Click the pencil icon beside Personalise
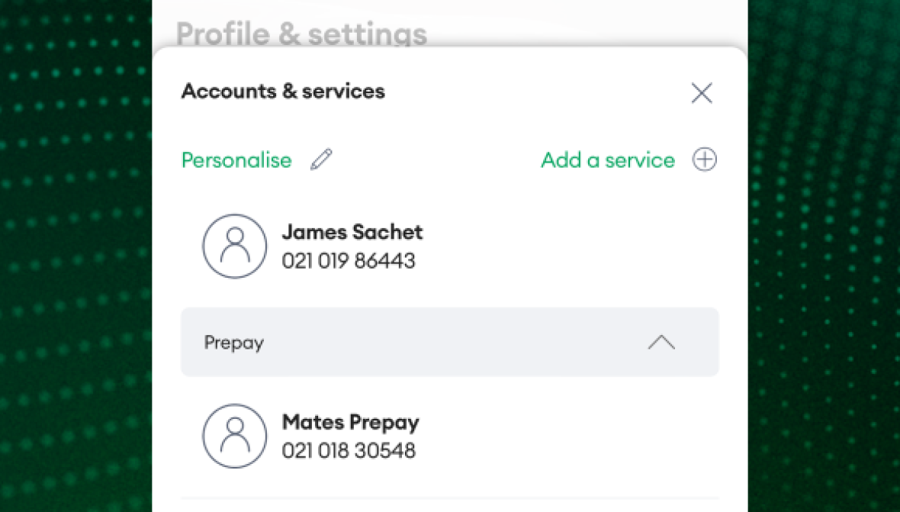Viewport: 900px width, 512px height. (322, 159)
